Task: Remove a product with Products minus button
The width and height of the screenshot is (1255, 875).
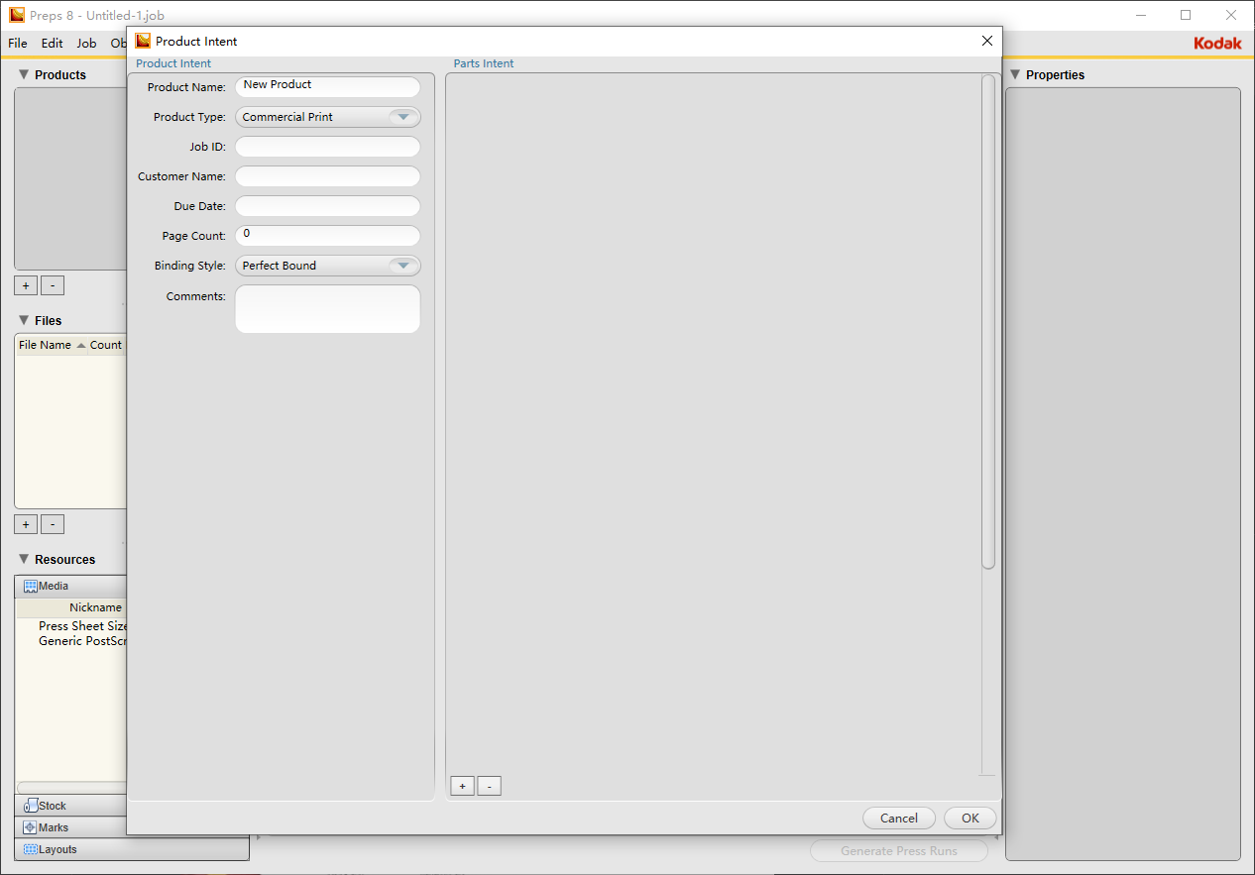Action: 53,285
